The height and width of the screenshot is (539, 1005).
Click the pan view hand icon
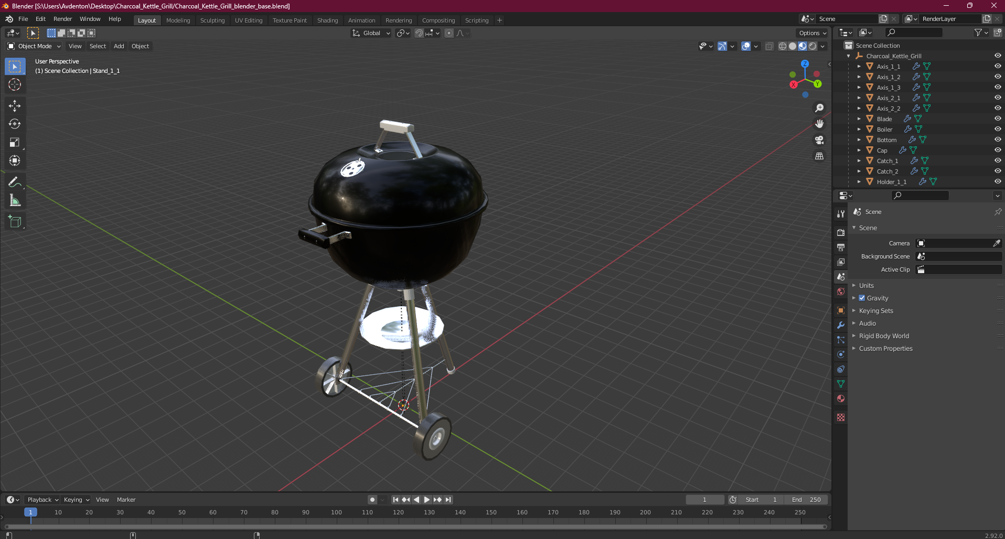click(x=819, y=124)
